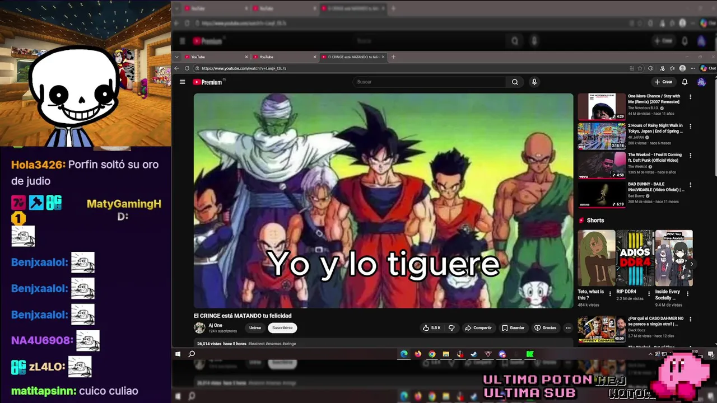Image resolution: width=717 pixels, height=403 pixels.
Task: Open Teto, what is this? short
Action: tap(597, 258)
